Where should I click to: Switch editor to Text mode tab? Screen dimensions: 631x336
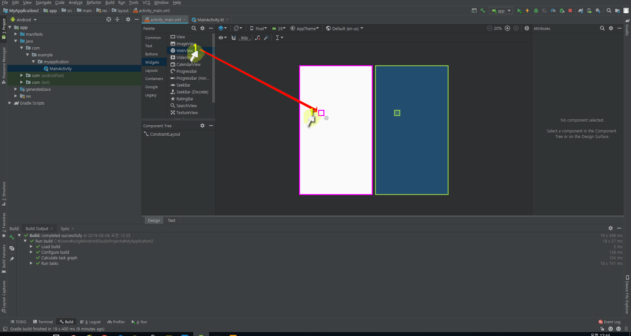coord(171,221)
